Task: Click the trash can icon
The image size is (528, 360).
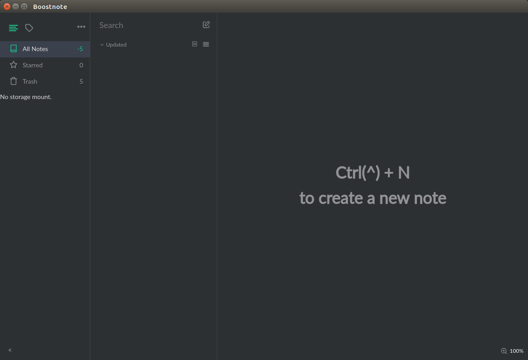Action: click(14, 81)
